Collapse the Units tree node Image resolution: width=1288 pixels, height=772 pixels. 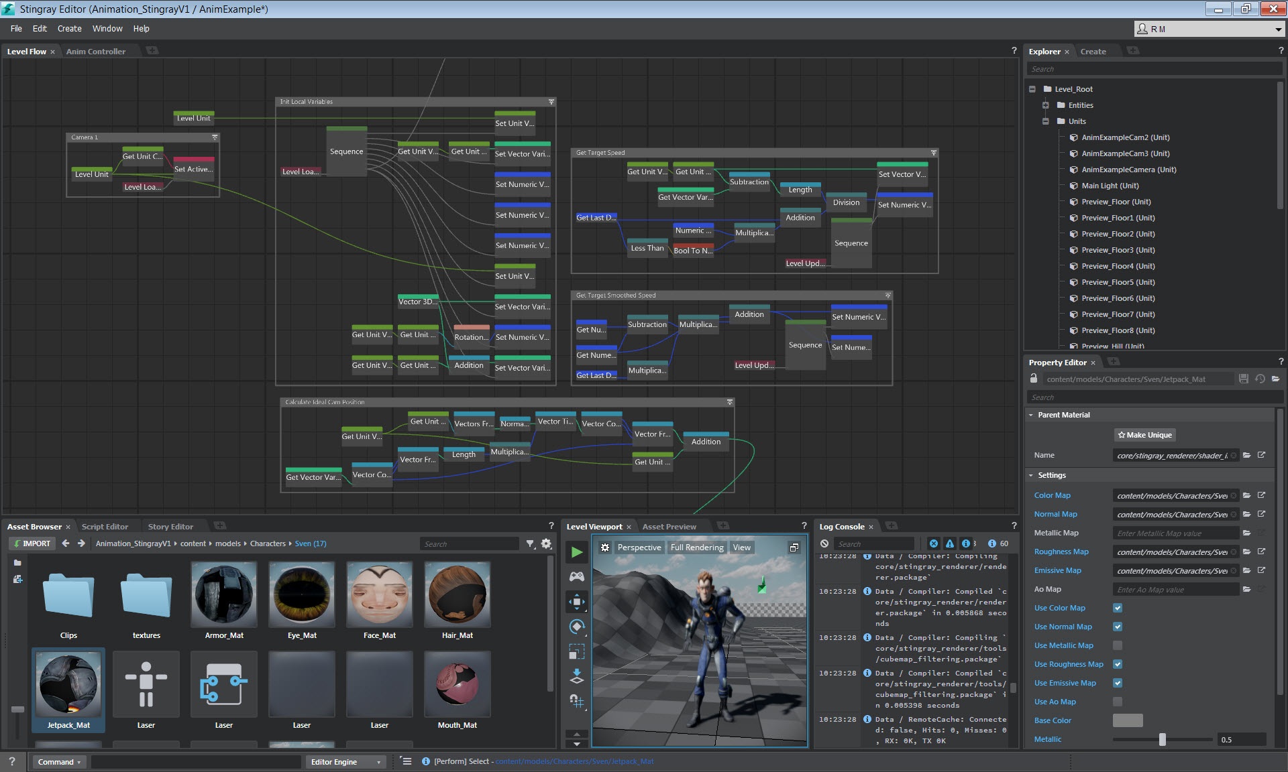click(1045, 121)
